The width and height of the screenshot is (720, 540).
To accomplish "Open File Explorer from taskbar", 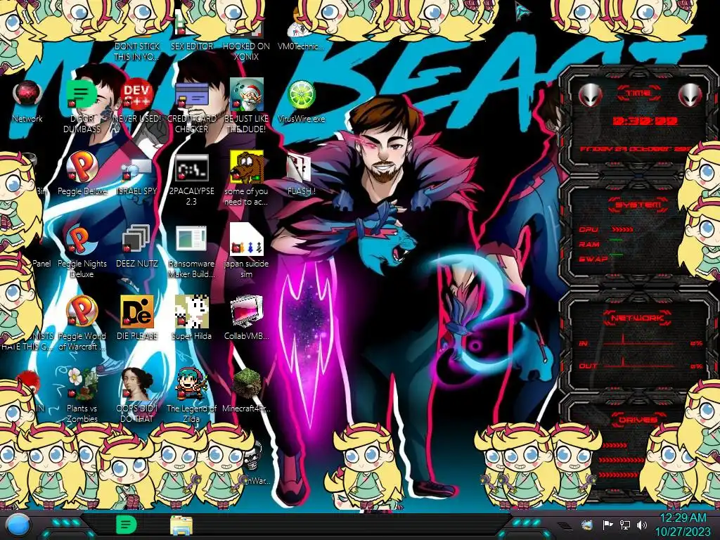I will [x=181, y=526].
